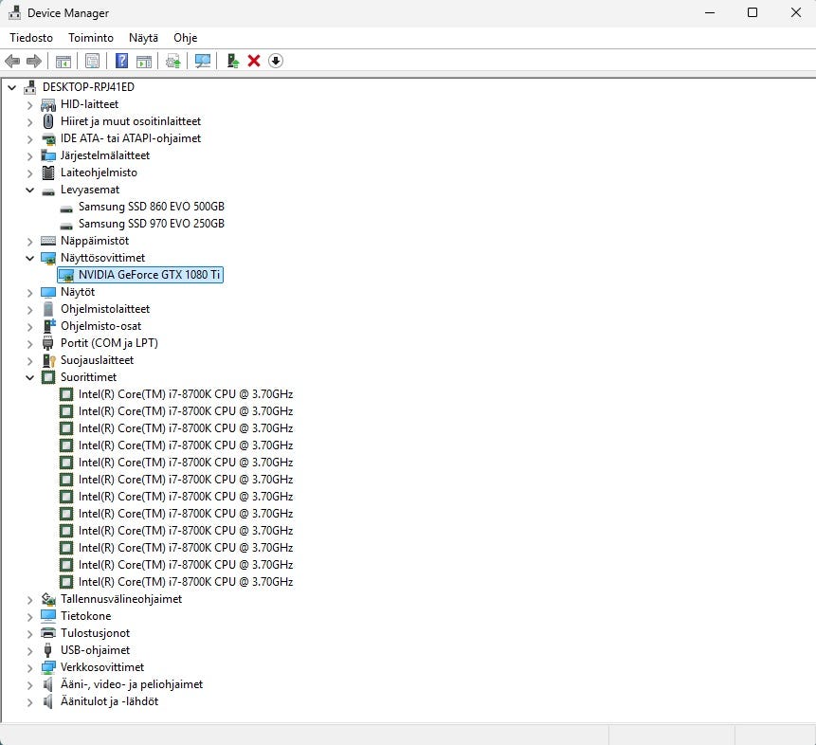Image resolution: width=816 pixels, height=745 pixels.
Task: Select Samsung SSD 860 EVO 500GB
Action: (x=152, y=207)
